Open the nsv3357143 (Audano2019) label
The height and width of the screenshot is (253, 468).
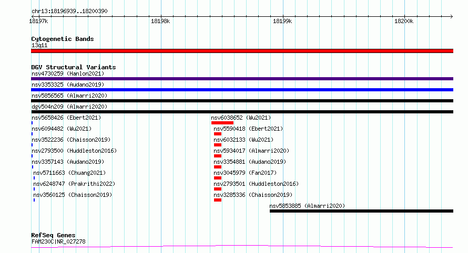click(68, 162)
